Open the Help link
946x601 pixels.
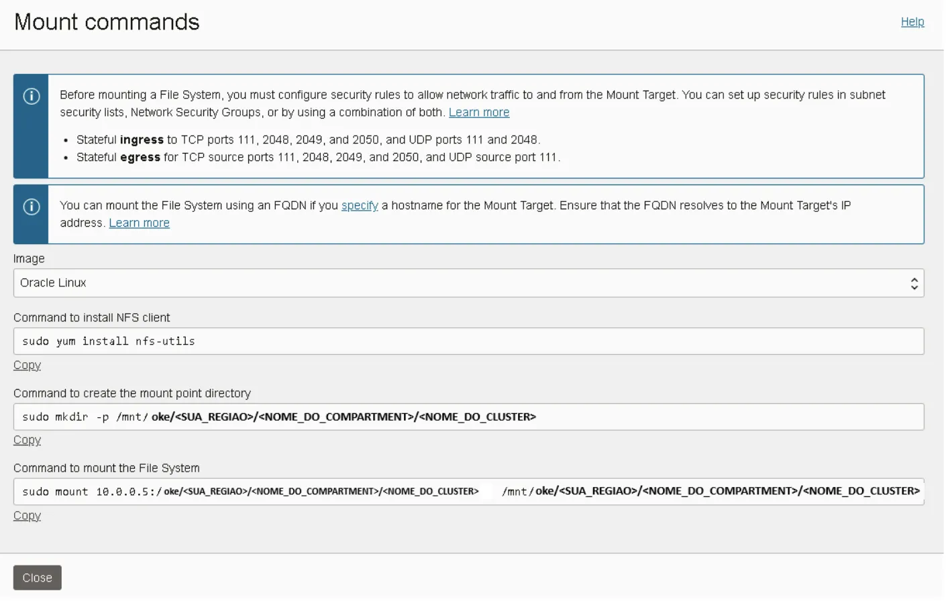[912, 21]
